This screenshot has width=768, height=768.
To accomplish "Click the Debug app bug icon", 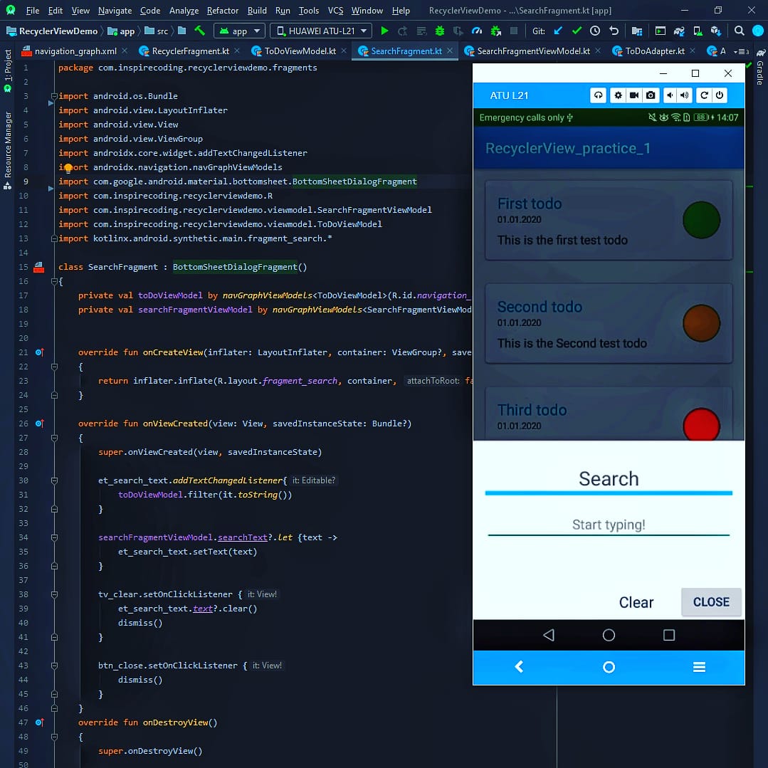I will 440,31.
